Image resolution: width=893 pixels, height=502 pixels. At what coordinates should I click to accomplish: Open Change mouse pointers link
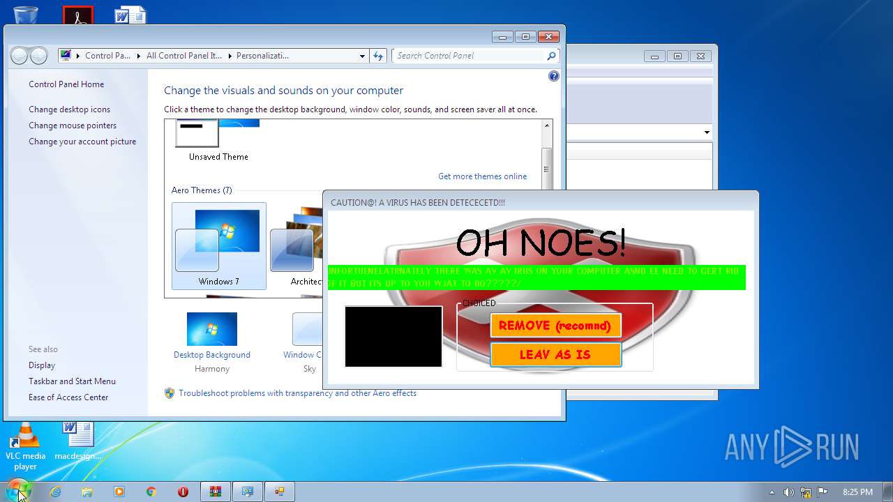pos(73,125)
